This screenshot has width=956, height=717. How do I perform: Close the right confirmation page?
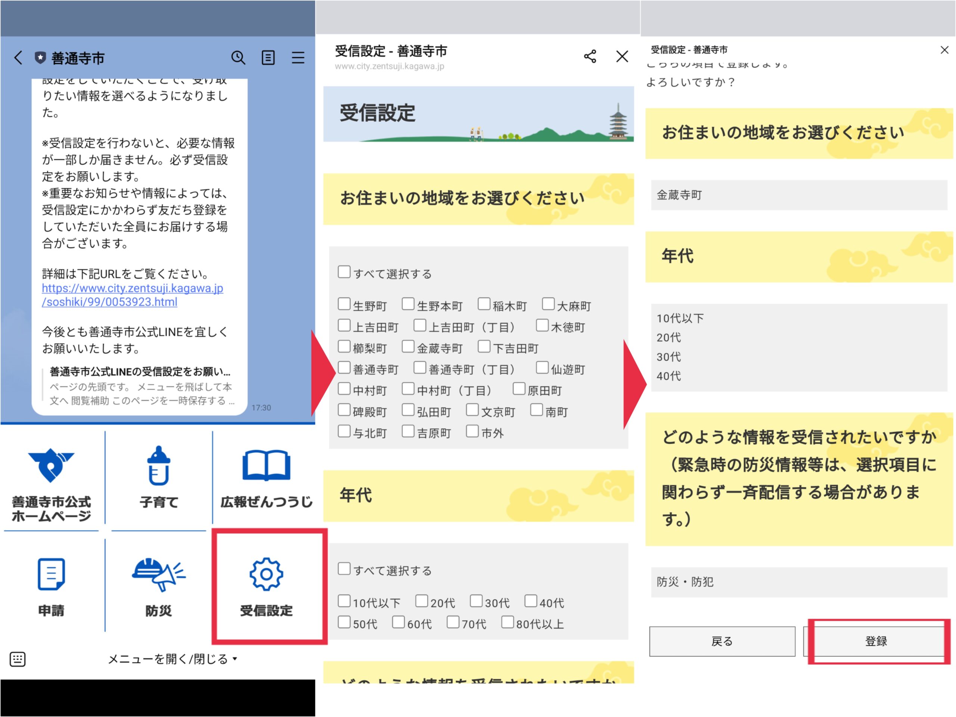(x=944, y=50)
